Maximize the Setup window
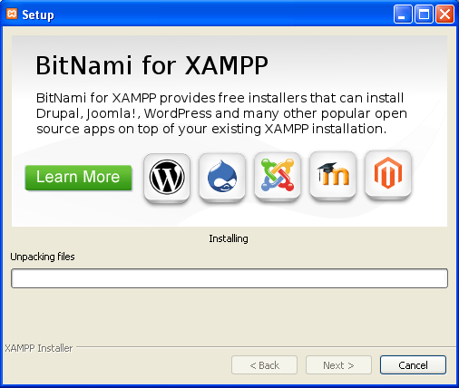 [424, 15]
